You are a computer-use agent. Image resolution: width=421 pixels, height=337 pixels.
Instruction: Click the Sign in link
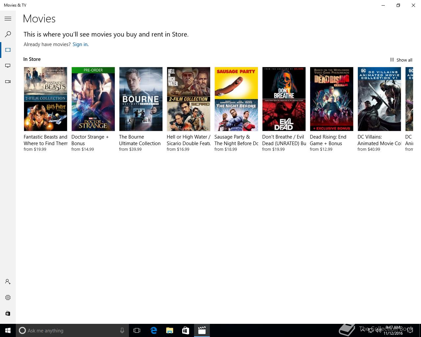tap(80, 44)
